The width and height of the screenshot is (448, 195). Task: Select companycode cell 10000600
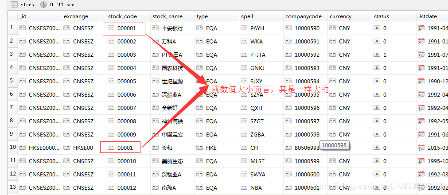pos(305,175)
